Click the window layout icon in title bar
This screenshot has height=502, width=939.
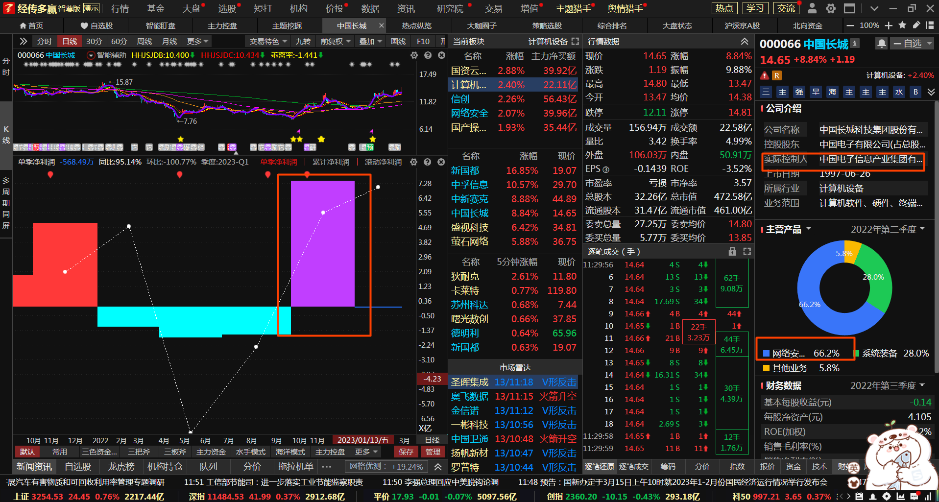click(x=850, y=8)
